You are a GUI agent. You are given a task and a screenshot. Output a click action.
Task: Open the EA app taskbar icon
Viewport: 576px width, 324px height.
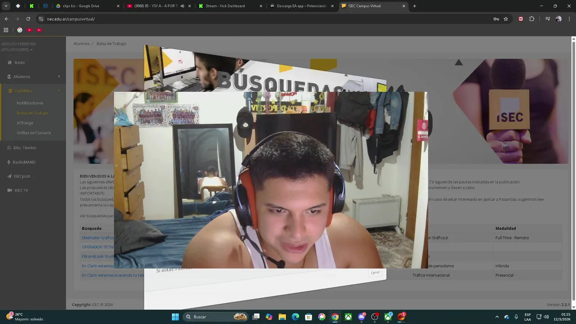coord(401,317)
